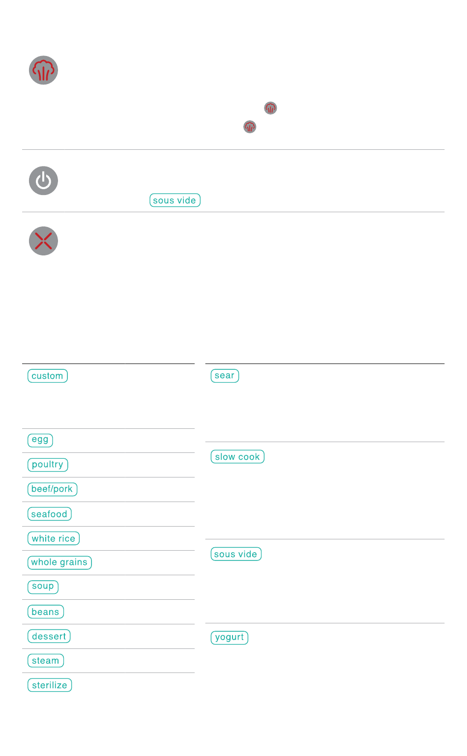Viewport: 467px width, 756px height.
Task: Select the beans program
Action: click(46, 612)
